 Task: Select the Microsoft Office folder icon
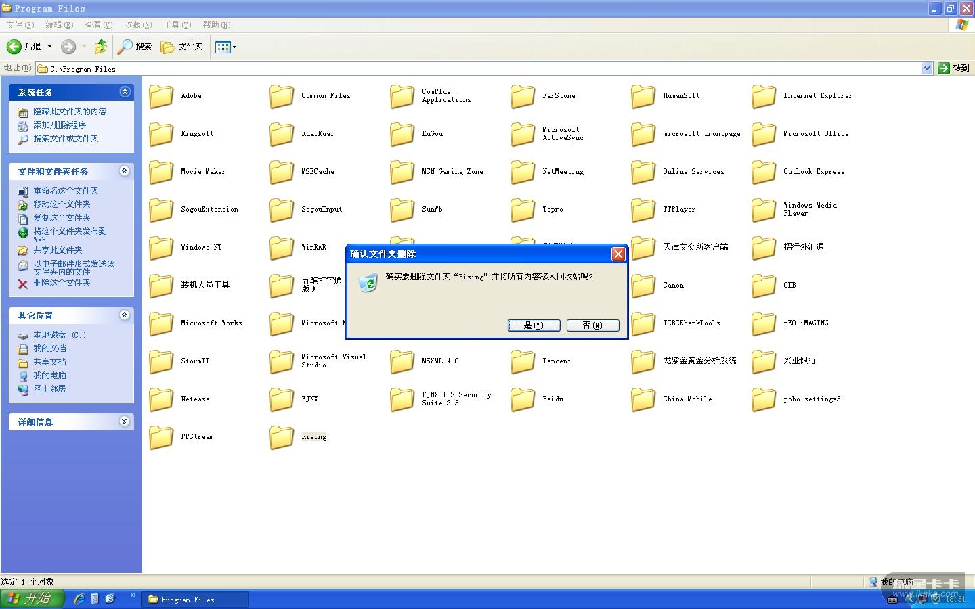[764, 134]
